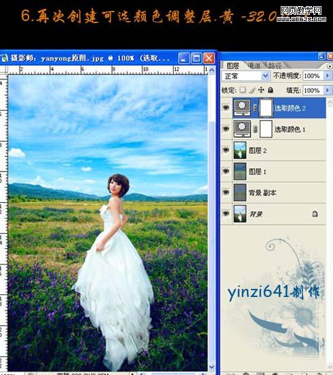The height and width of the screenshot is (375, 333).
Task: Select the 图层 2 layer name
Action: click(x=258, y=151)
